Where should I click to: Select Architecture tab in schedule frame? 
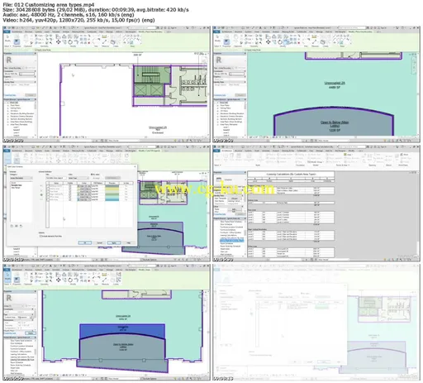(227, 151)
